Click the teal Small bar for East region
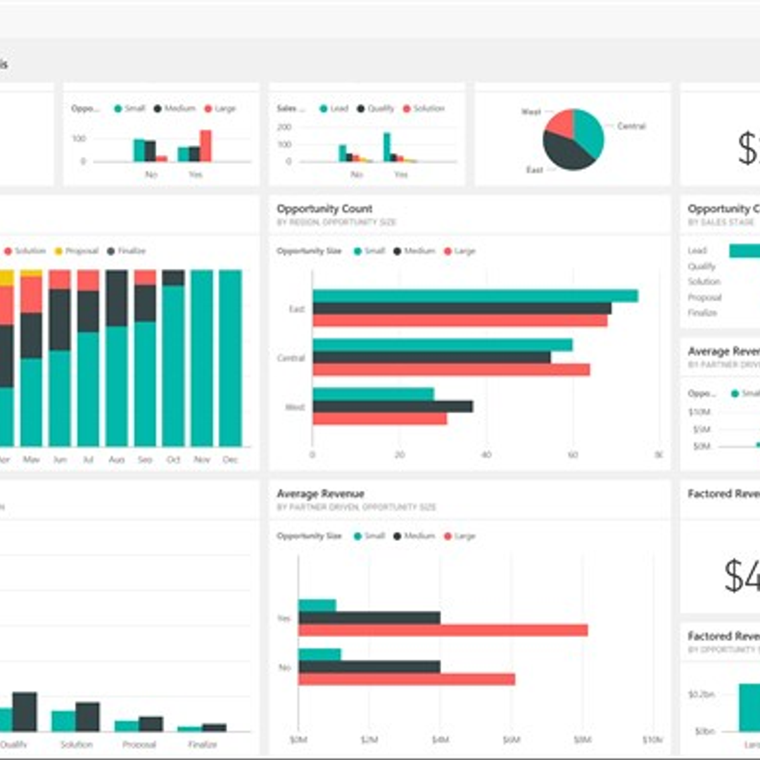 pyautogui.click(x=475, y=296)
